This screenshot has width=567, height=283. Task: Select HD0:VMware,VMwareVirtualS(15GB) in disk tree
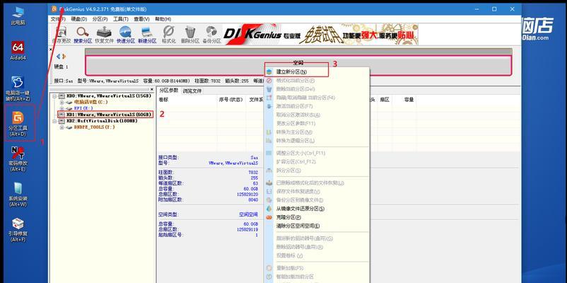[x=108, y=96]
